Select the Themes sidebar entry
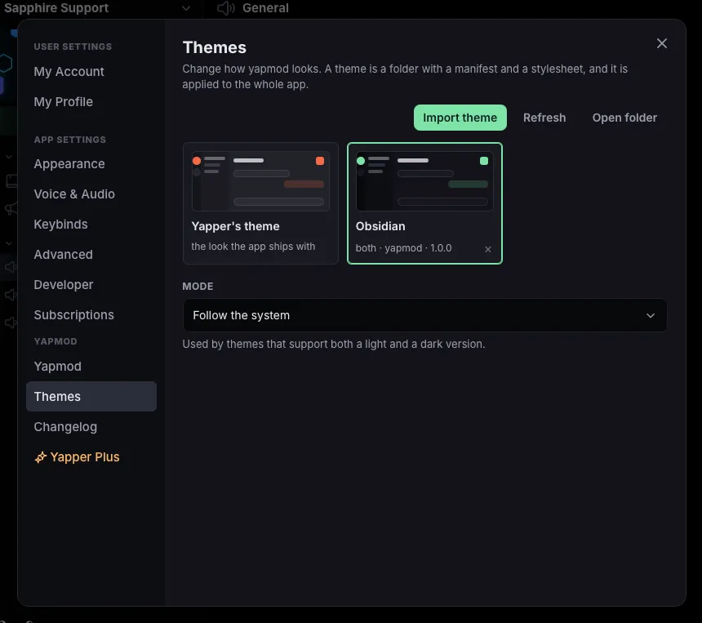 pos(91,396)
